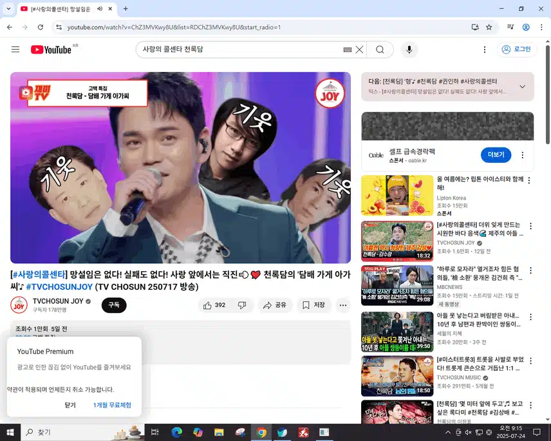This screenshot has height=441, width=551.
Task: Dislike the video with thumbs-down icon
Action: pos(242,305)
